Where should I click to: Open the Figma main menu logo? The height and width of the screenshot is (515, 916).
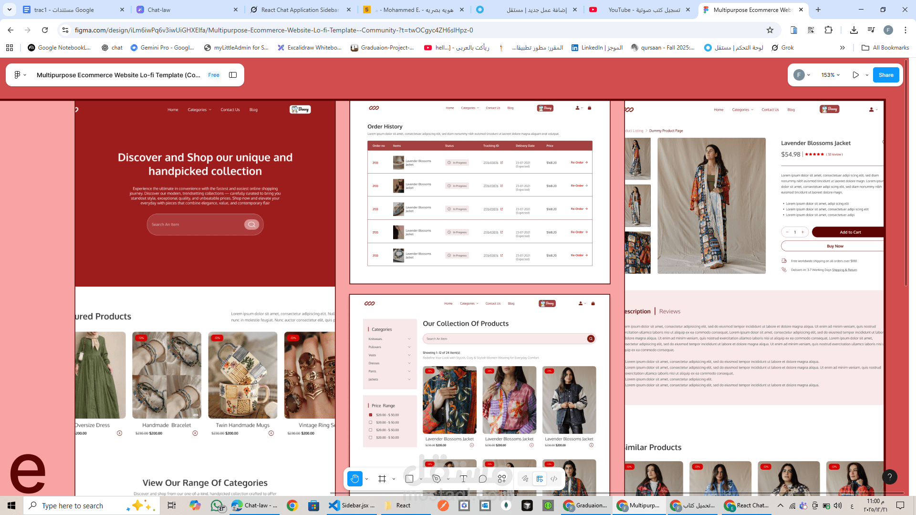pyautogui.click(x=17, y=75)
